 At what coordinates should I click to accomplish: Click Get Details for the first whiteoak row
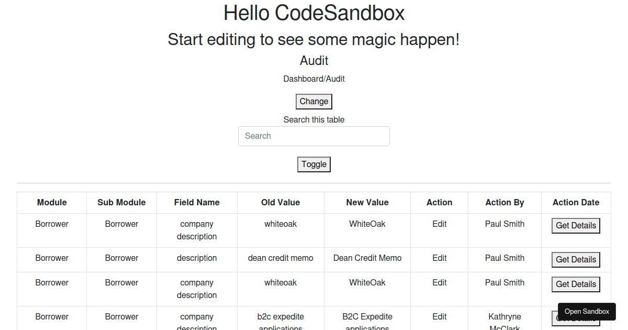[576, 225]
